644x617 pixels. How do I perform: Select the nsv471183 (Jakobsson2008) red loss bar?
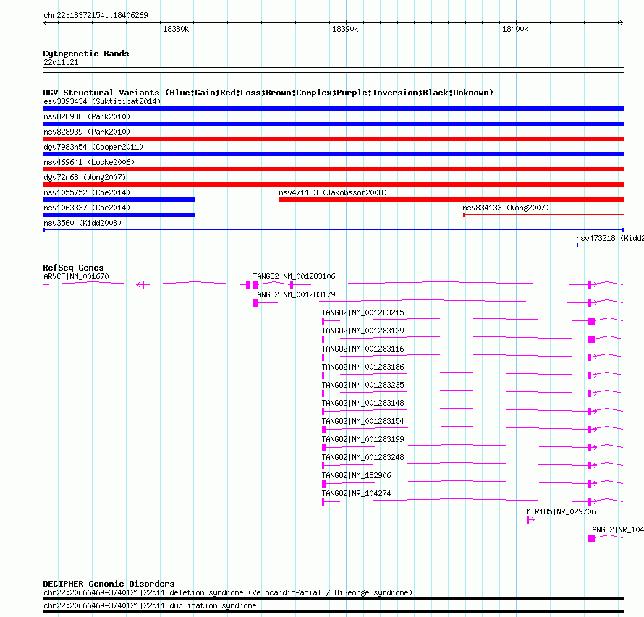(452, 200)
